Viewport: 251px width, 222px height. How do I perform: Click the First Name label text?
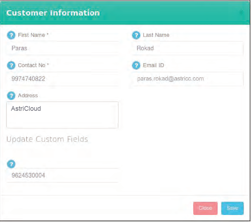(x=33, y=35)
